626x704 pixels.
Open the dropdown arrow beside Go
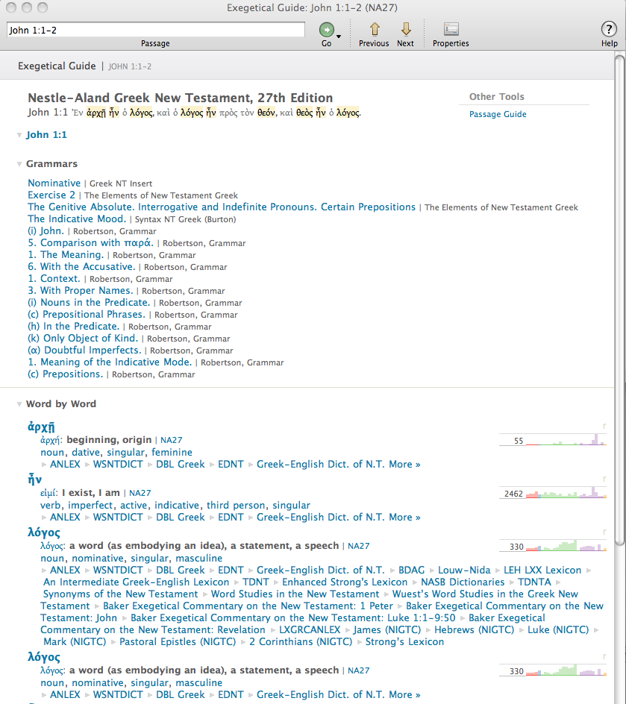tap(339, 37)
